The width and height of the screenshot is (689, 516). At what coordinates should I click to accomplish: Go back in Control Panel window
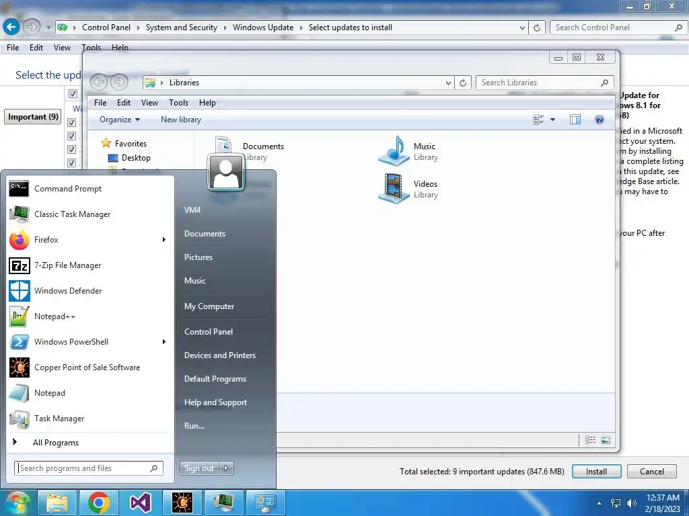(11, 27)
